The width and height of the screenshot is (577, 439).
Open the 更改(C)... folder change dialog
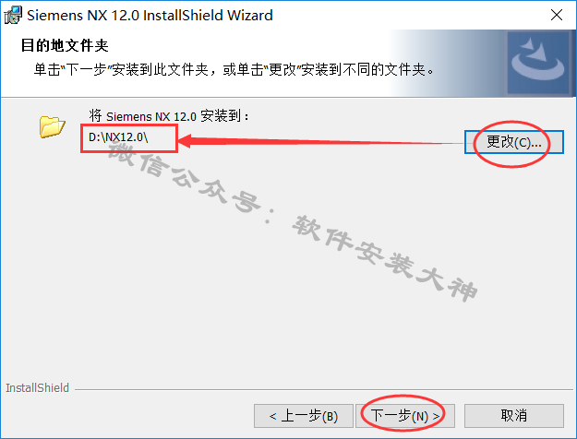coord(513,142)
